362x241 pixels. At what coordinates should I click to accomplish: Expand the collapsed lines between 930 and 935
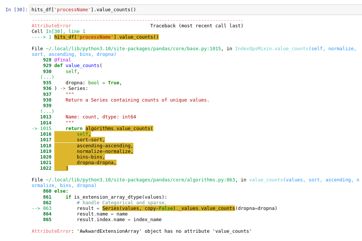pos(46,77)
